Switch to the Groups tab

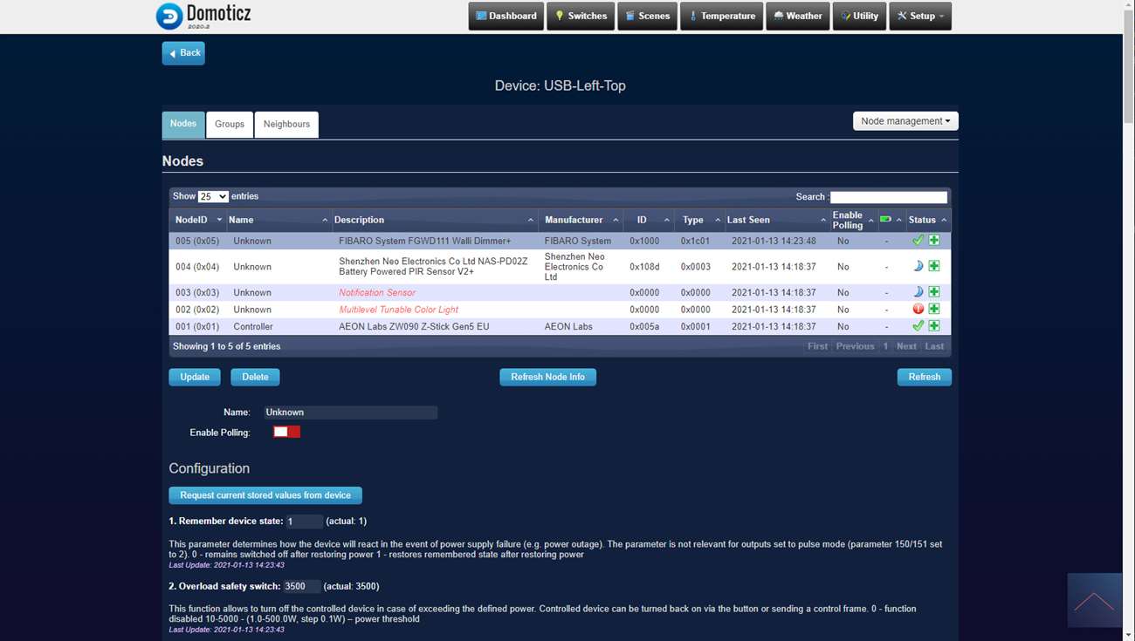pyautogui.click(x=230, y=124)
